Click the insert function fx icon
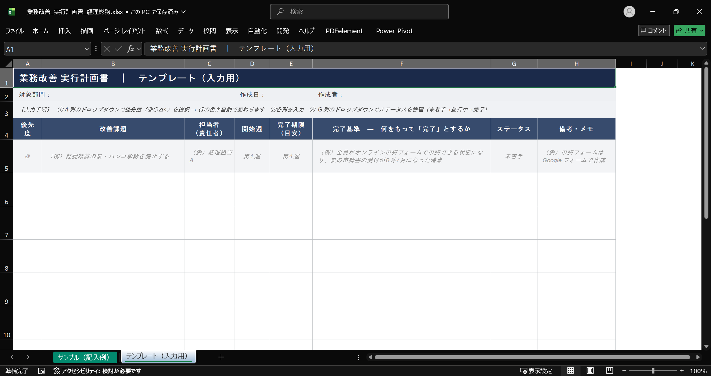Viewport: 711px width, 376px height. [130, 49]
